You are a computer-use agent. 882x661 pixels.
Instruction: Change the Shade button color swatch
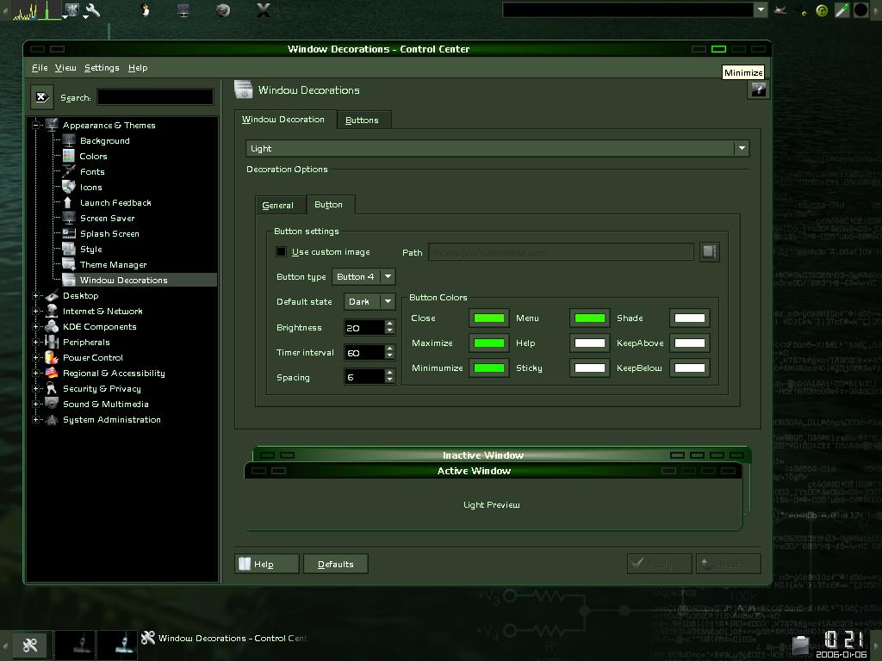tap(690, 318)
